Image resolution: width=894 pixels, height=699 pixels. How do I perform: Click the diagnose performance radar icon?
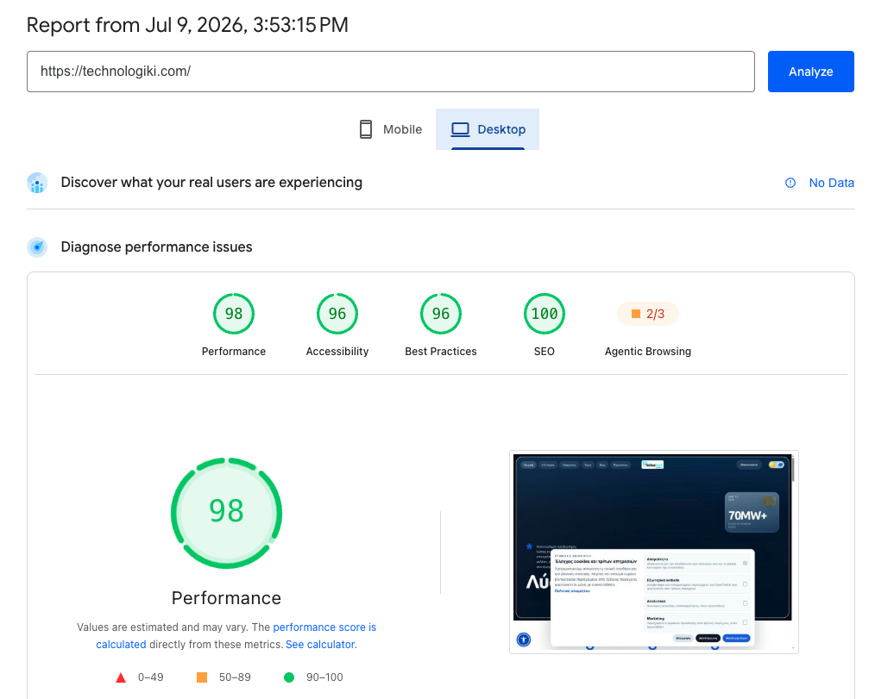(x=37, y=247)
